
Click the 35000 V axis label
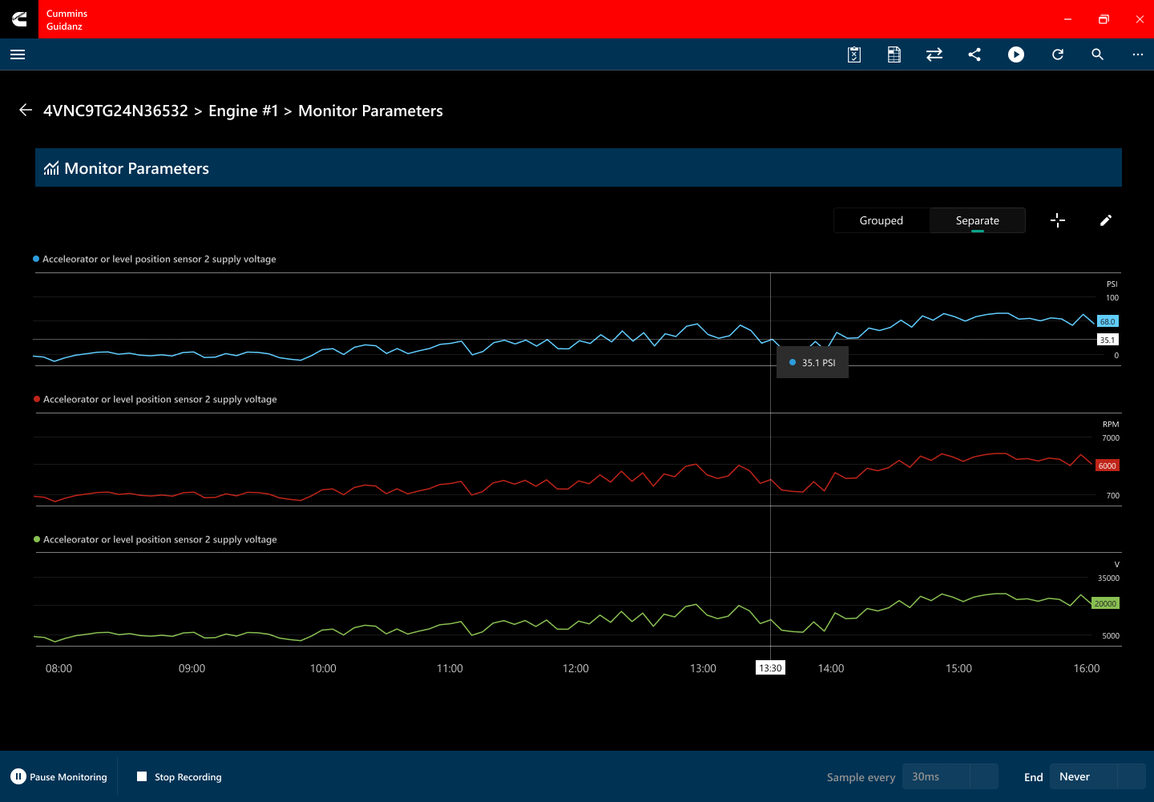point(1108,578)
